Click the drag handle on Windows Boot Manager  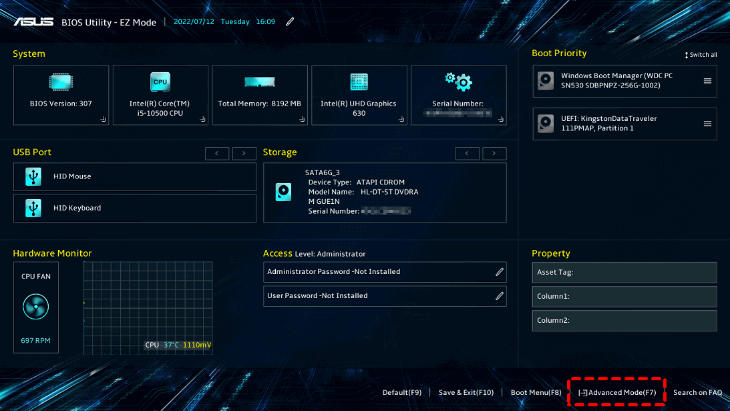707,81
